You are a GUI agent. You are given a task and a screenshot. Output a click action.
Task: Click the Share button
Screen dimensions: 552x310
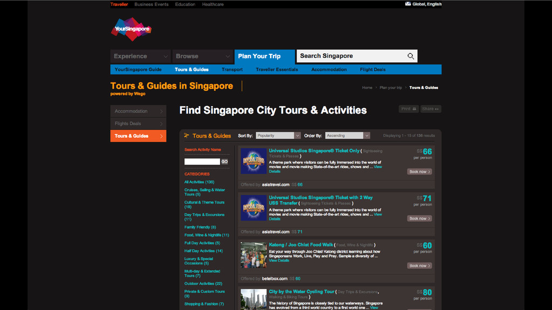click(430, 109)
